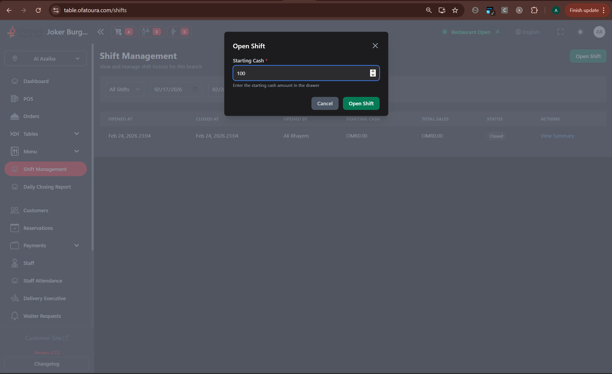Go to Staff Attendance page
This screenshot has height=374, width=612.
(43, 281)
